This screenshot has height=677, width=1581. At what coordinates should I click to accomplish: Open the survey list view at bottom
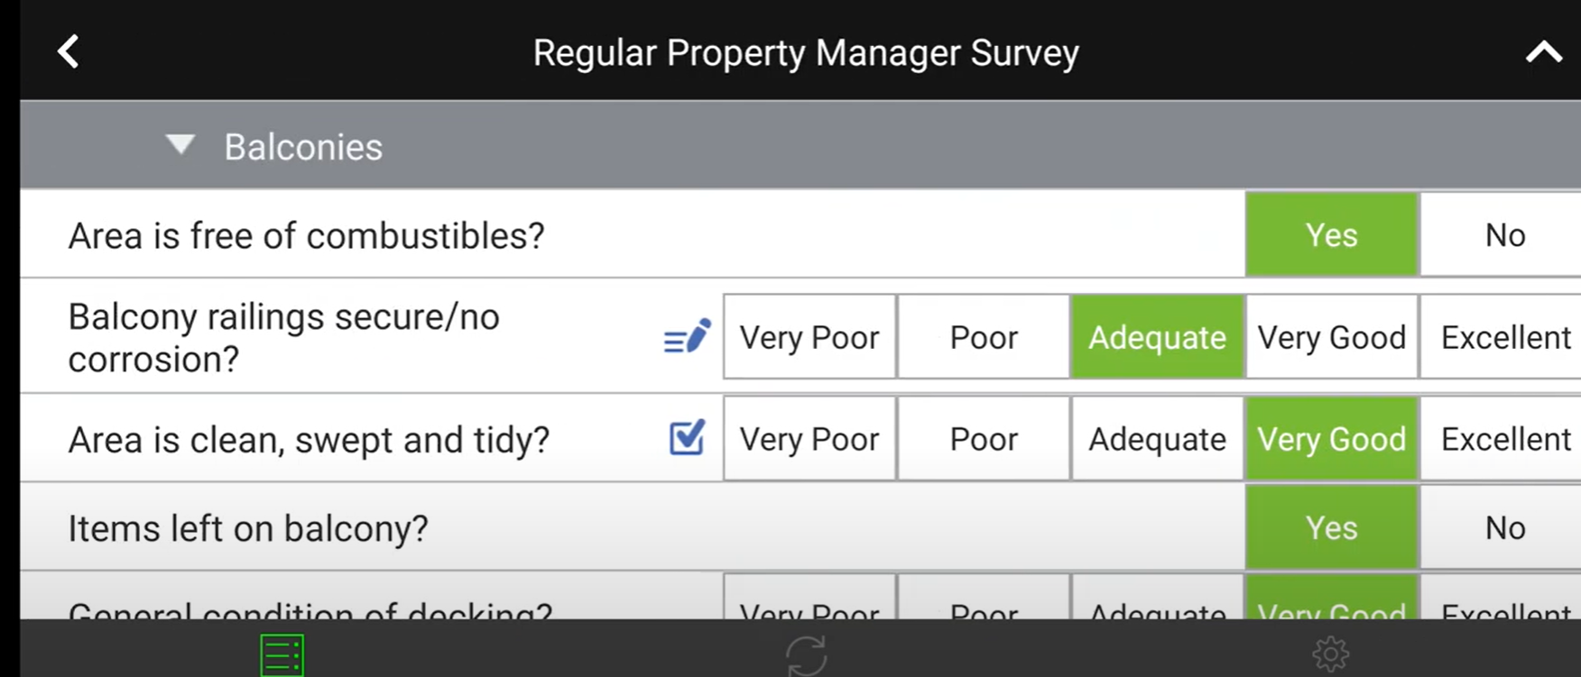point(281,653)
